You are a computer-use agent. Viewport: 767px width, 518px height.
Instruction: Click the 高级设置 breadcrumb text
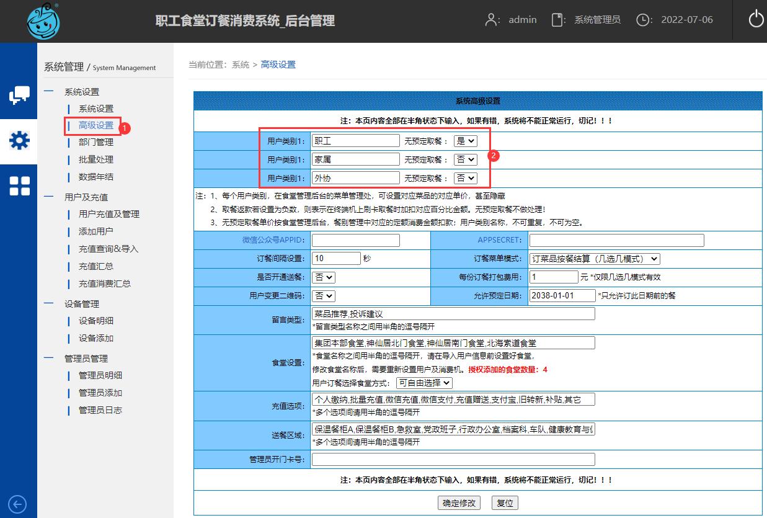click(x=278, y=65)
